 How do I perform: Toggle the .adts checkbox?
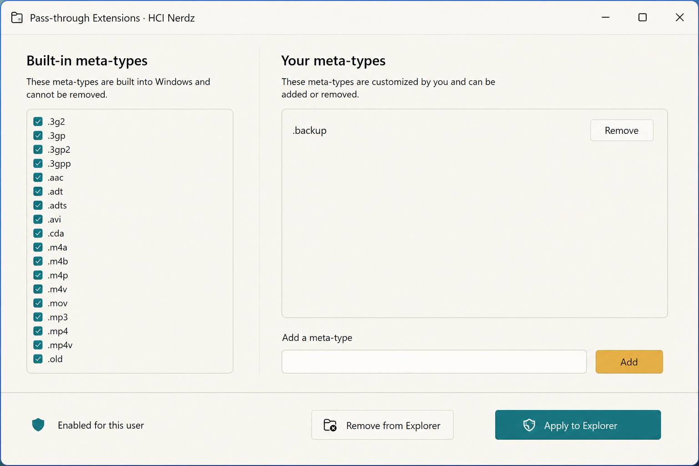point(38,205)
